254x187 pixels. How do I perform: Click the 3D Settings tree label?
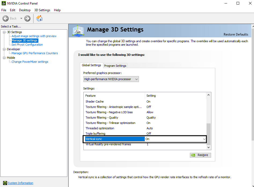coord(14,32)
